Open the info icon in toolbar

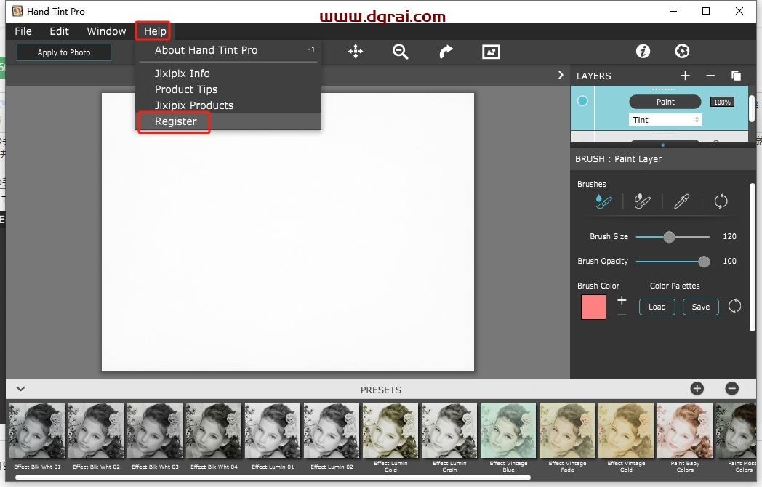click(643, 51)
